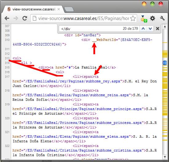Open the subhome_cristina.aspx link
This screenshot has width=169, height=162.
tap(84, 150)
